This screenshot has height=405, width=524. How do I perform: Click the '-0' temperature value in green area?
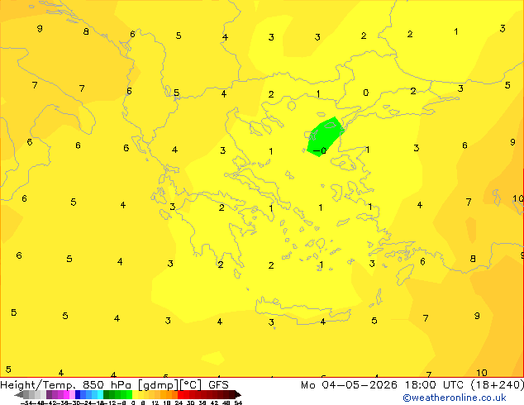320,151
